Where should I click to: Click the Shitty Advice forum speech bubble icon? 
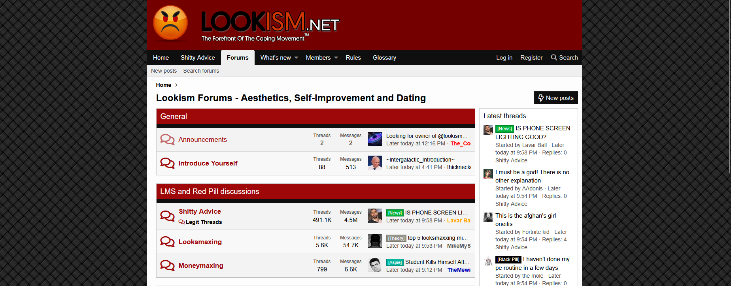tap(167, 216)
